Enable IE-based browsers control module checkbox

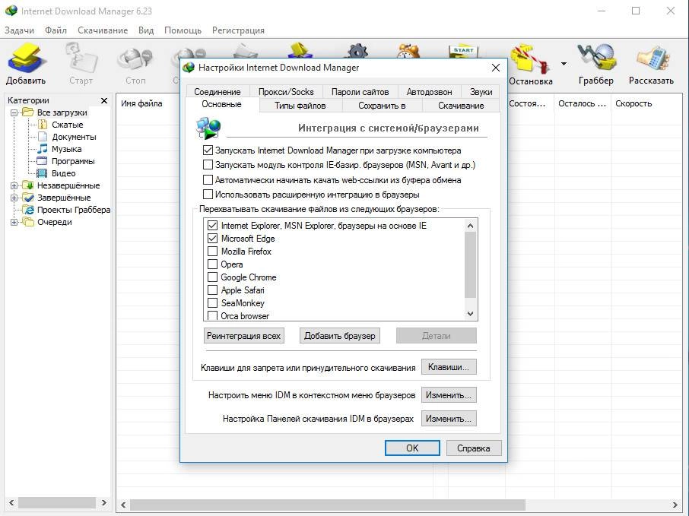click(208, 165)
